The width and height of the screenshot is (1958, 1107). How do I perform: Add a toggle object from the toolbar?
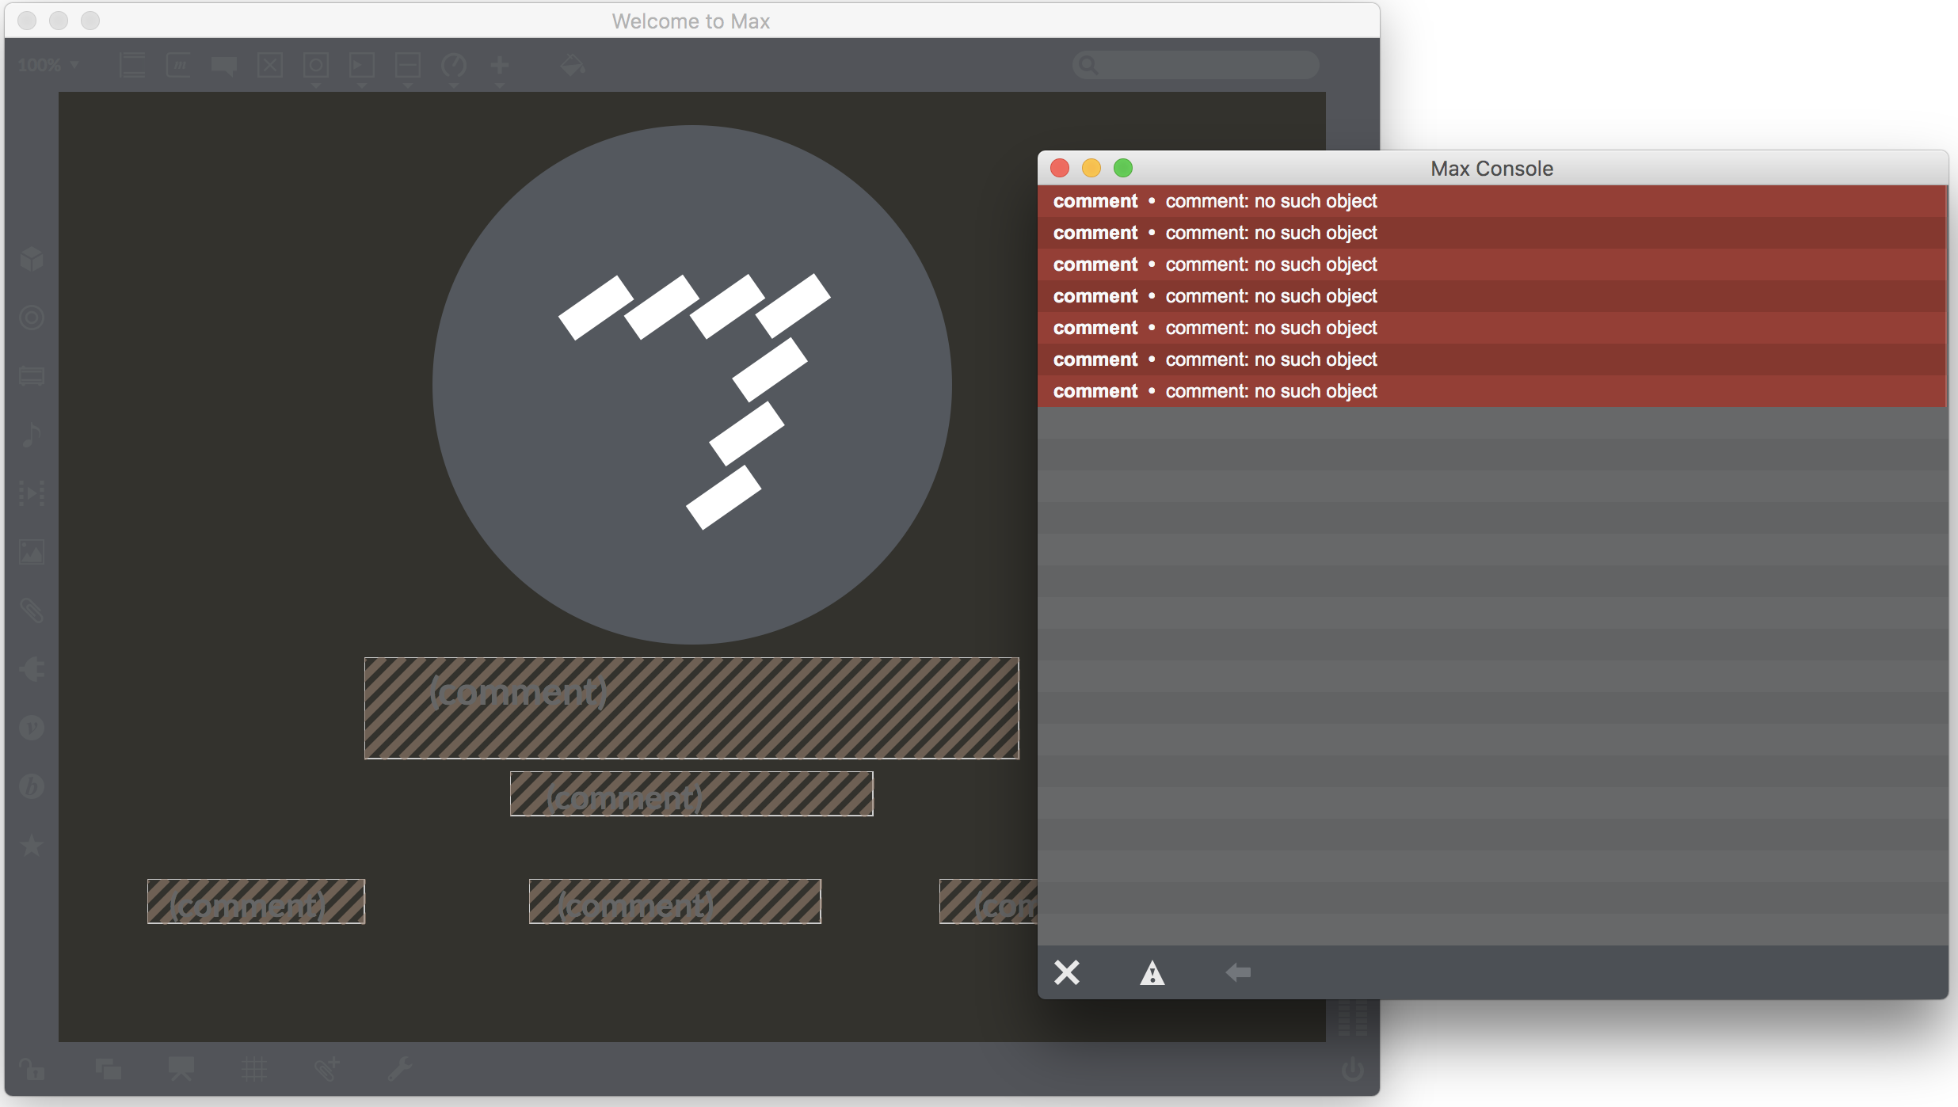270,65
